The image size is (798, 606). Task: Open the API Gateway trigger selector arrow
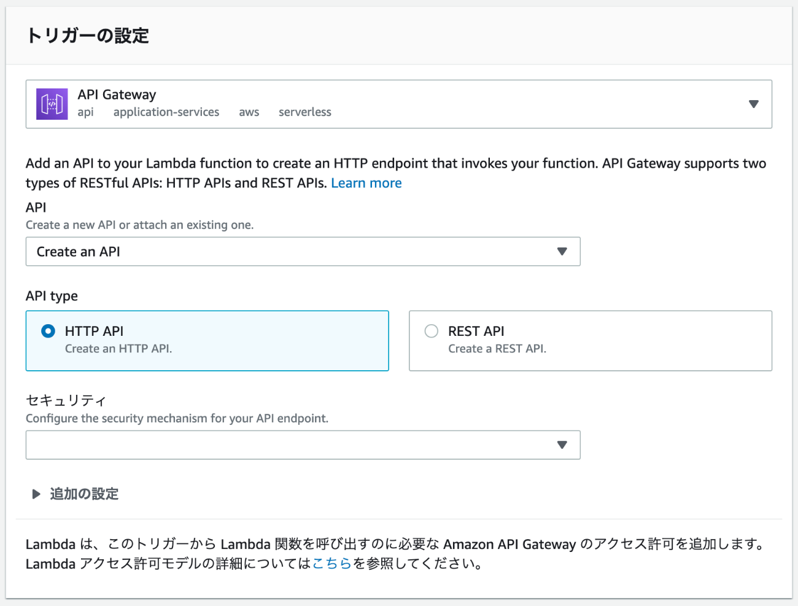tap(753, 104)
